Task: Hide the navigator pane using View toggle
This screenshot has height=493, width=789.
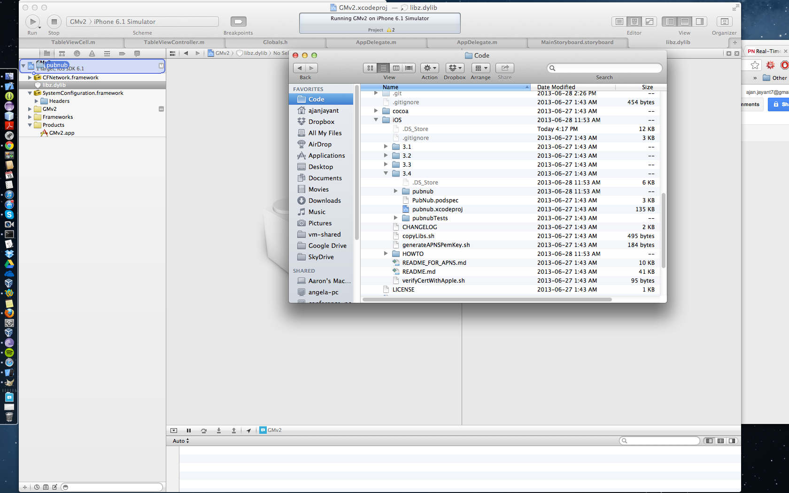Action: coord(670,22)
